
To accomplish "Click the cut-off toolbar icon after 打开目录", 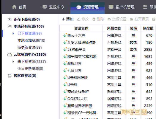I will (x=154, y=19).
